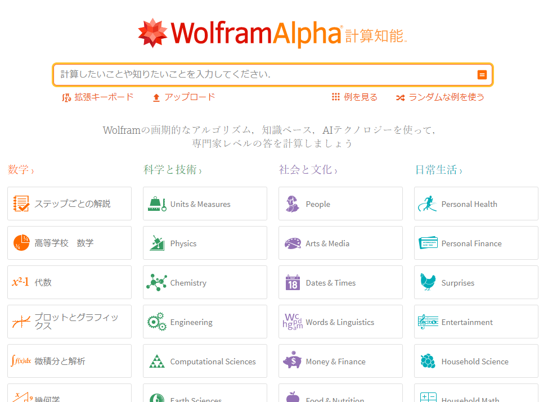
Task: Click the Physics inclined plane icon
Action: pyautogui.click(x=157, y=243)
